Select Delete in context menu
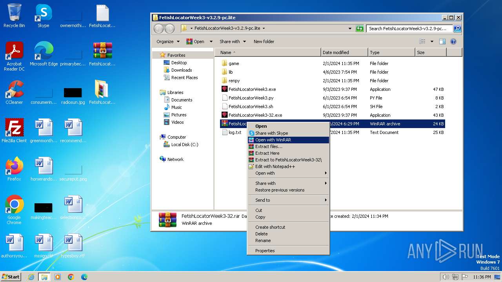502x282 pixels. pos(288,234)
